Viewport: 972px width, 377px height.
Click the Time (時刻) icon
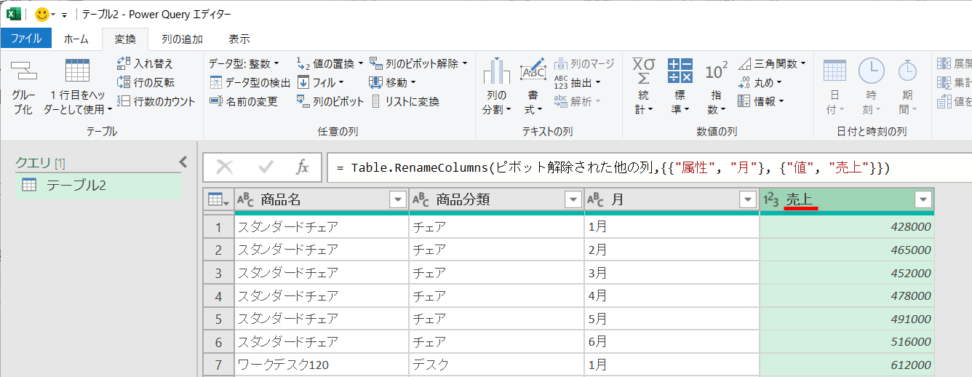(x=871, y=71)
